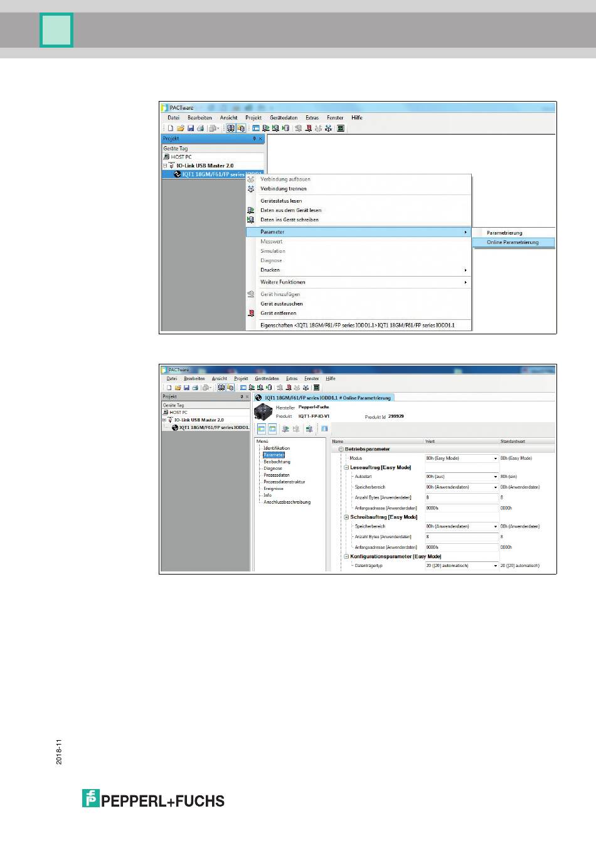The width and height of the screenshot is (596, 843).
Task: Choose Online Parametrierung in submenu
Action: [513, 242]
